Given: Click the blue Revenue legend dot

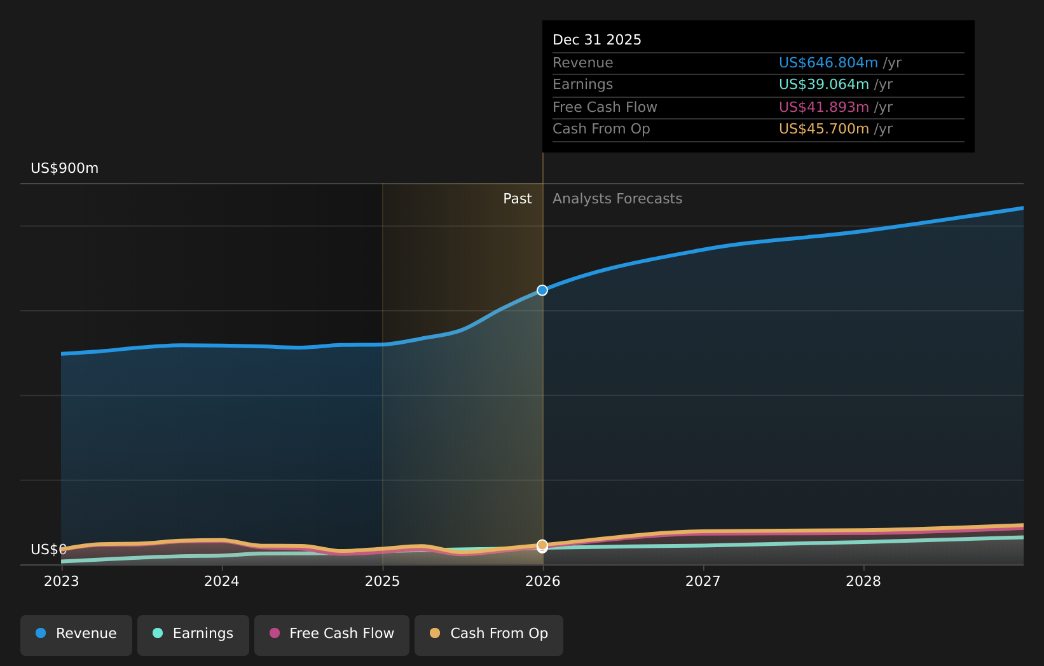Looking at the screenshot, I should click(x=39, y=634).
